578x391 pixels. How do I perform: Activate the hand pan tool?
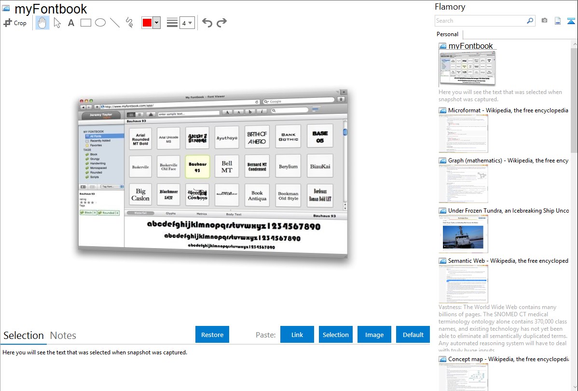[x=42, y=23]
